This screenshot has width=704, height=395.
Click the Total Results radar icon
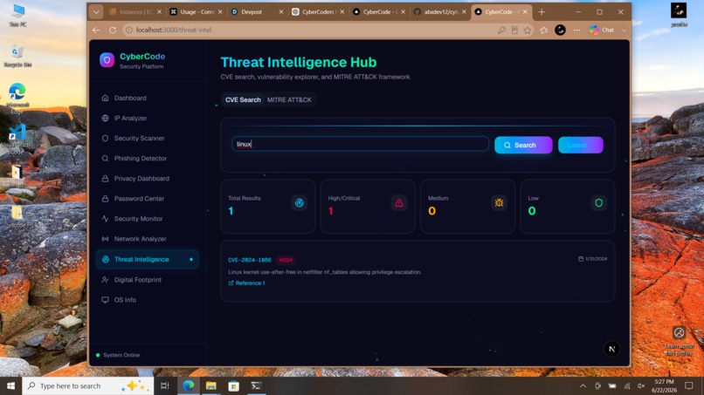pos(299,203)
